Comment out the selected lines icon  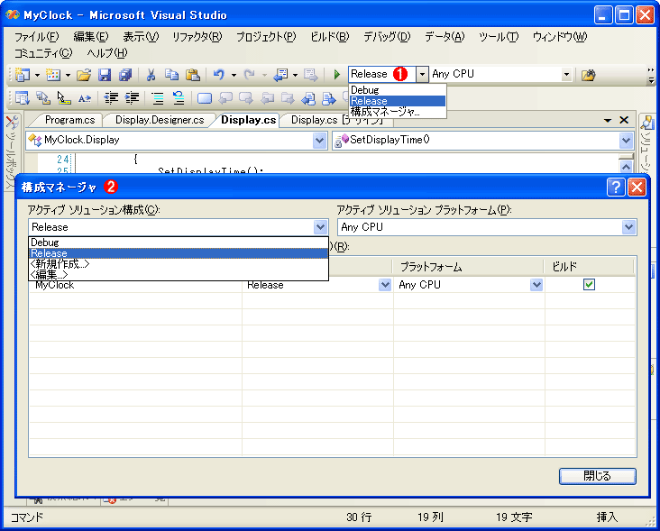tap(158, 98)
